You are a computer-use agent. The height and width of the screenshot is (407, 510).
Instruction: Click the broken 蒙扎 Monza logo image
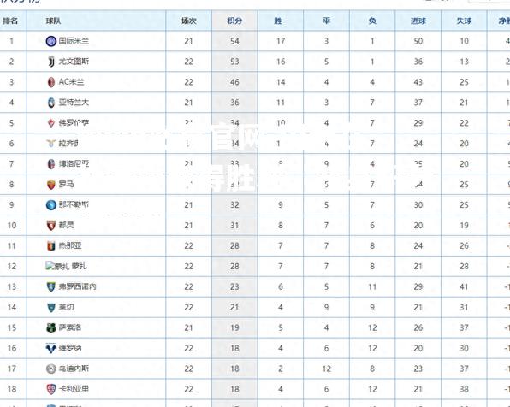57,267
